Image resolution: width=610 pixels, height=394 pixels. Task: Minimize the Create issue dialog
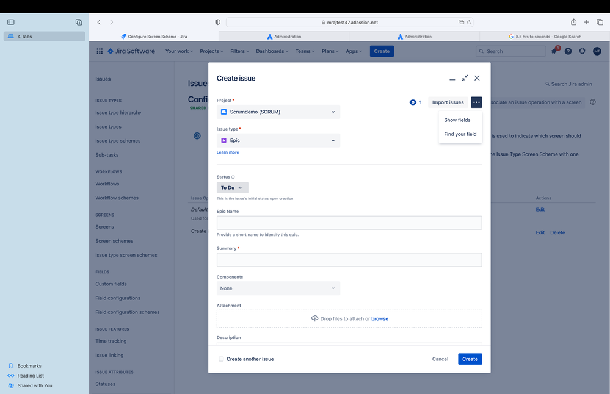point(452,79)
